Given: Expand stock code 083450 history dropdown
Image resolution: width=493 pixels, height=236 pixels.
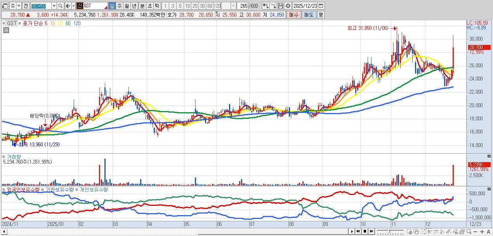Looking at the screenshot, I should pos(54,6).
